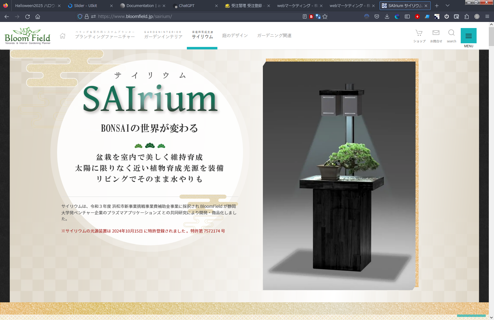Bookmark this page with the star icon

click(x=325, y=16)
